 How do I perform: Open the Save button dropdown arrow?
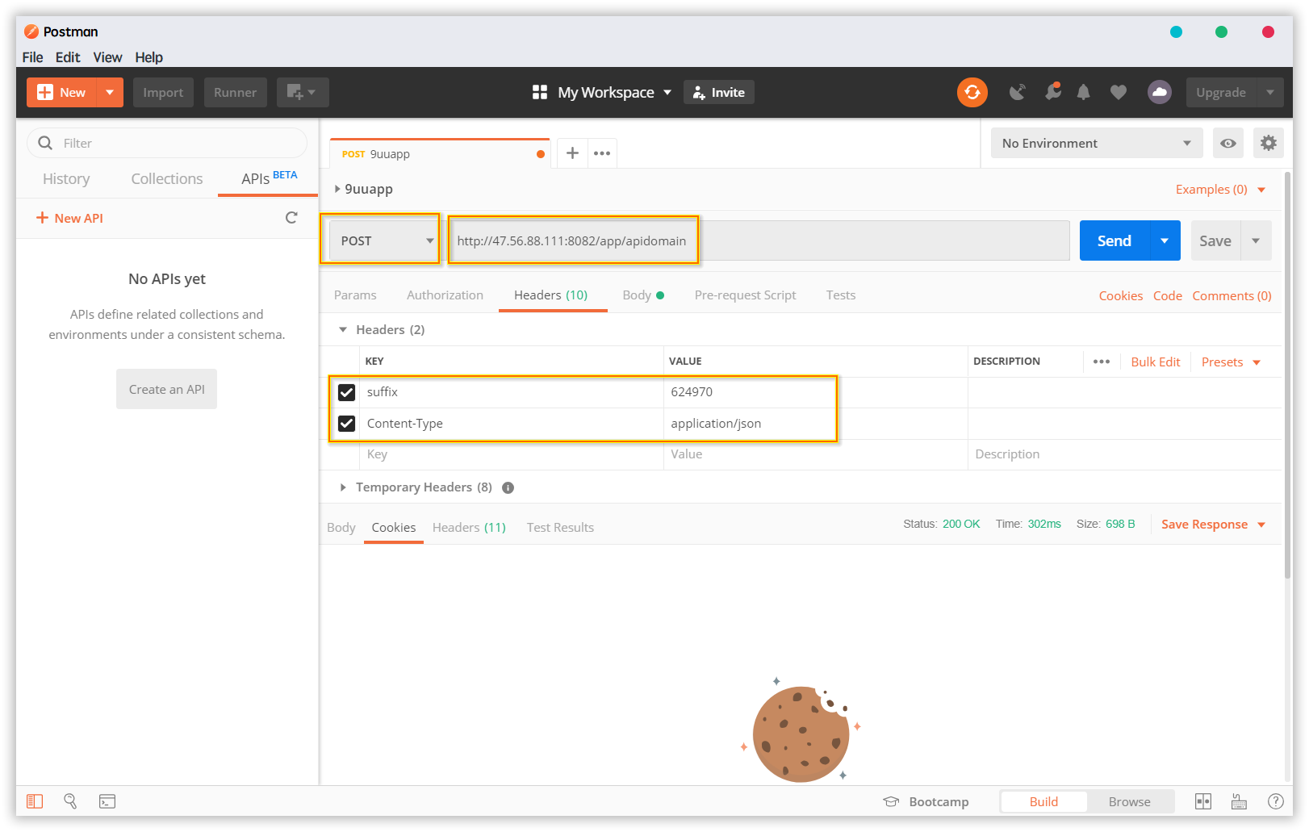1256,240
